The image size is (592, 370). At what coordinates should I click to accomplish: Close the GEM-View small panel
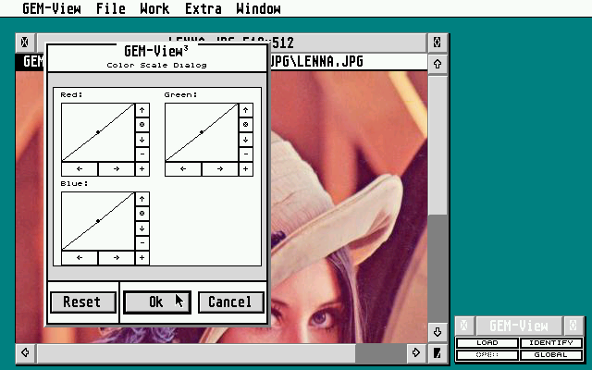[464, 326]
